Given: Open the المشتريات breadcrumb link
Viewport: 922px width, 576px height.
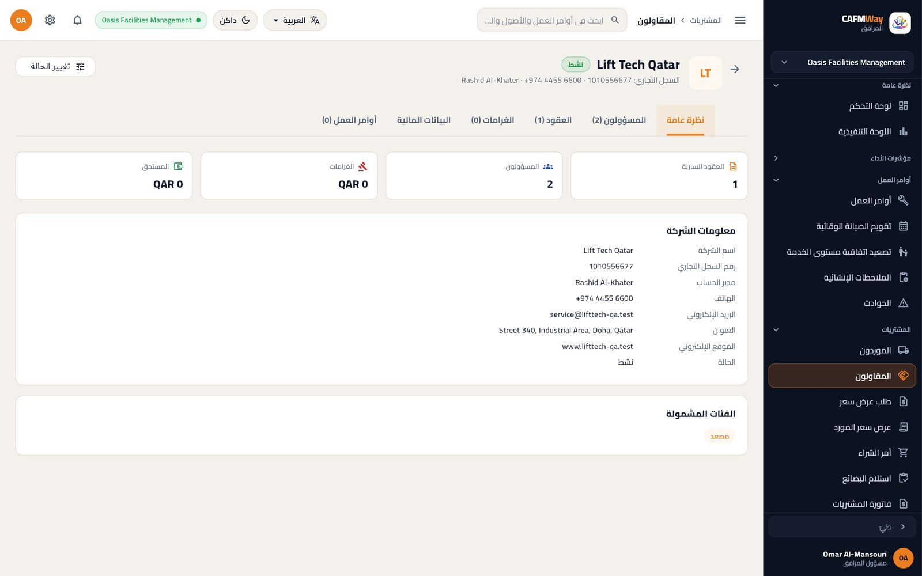Looking at the screenshot, I should tap(706, 20).
